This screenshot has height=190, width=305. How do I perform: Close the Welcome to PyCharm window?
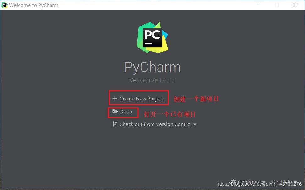pyautogui.click(x=295, y=5)
